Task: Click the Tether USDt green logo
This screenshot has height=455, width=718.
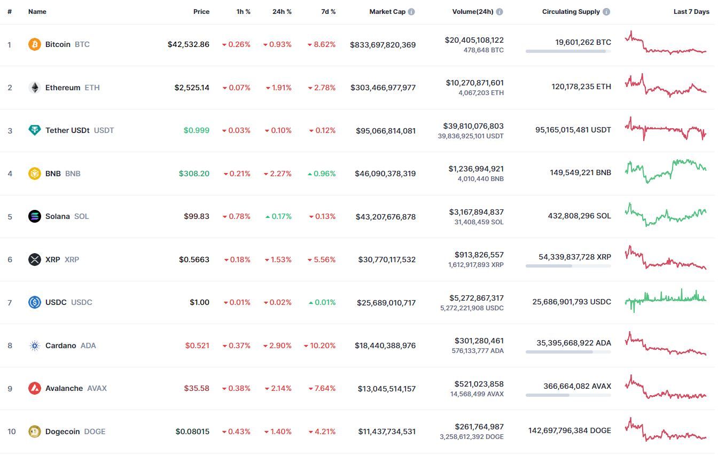Action: [35, 130]
